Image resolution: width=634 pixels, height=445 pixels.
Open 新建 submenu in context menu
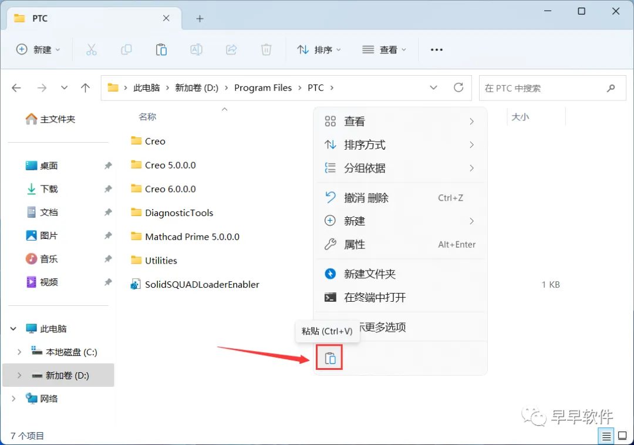(400, 221)
